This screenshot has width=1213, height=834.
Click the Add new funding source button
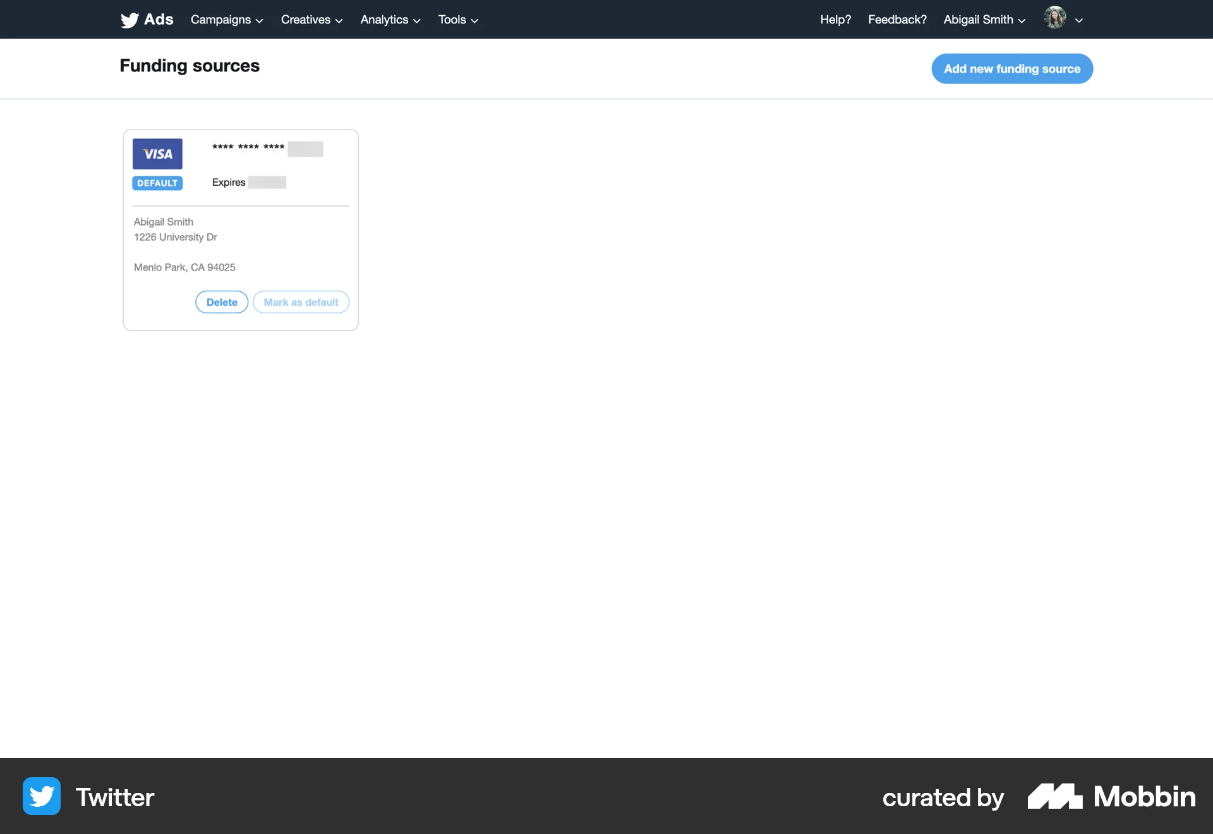coord(1011,69)
